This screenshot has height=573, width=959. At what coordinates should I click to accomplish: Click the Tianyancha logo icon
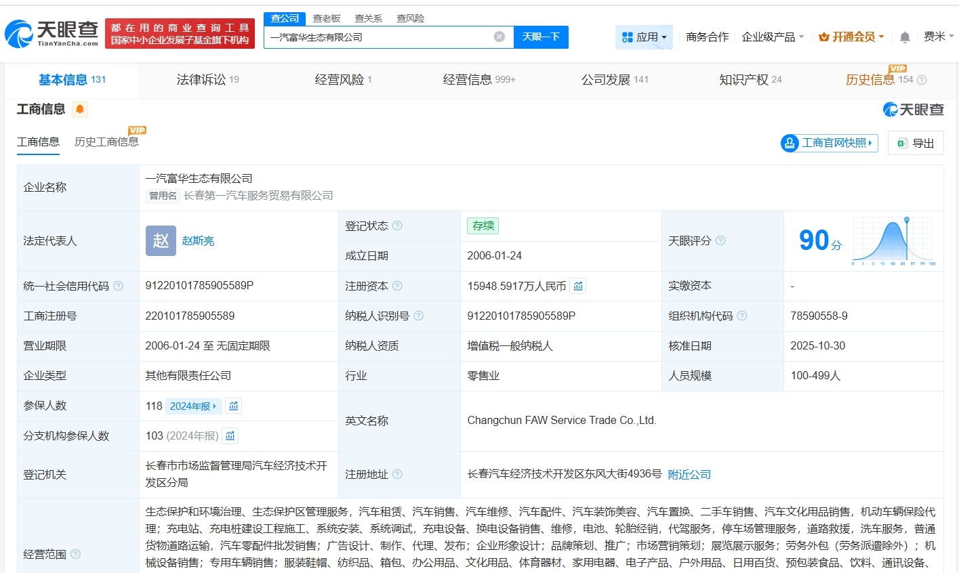[19, 32]
